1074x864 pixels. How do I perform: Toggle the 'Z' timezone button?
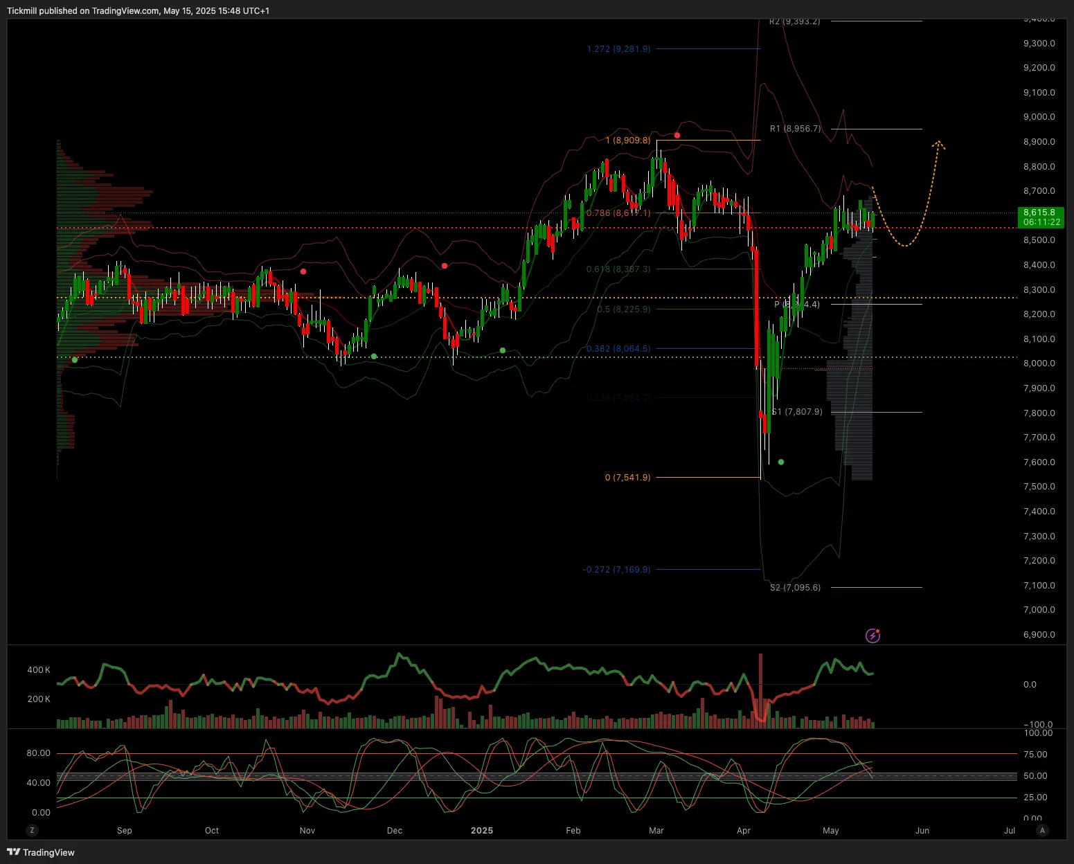pos(32,830)
